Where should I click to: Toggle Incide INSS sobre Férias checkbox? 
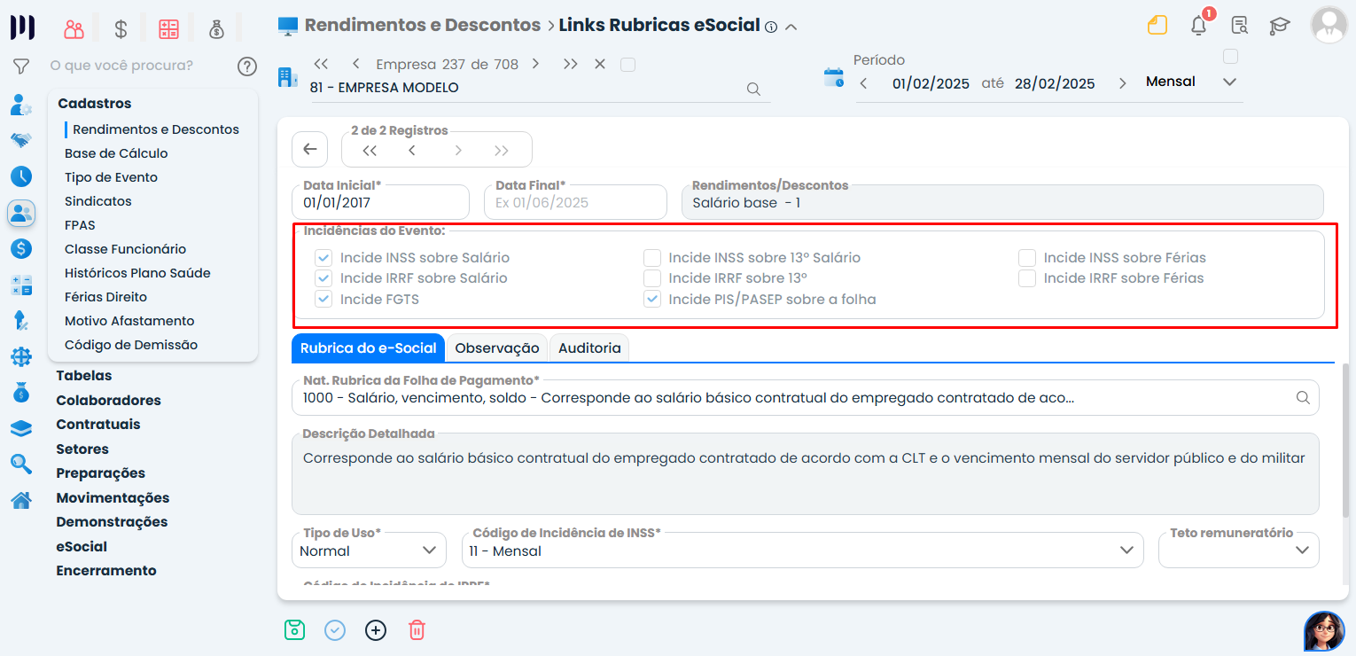click(x=1027, y=258)
